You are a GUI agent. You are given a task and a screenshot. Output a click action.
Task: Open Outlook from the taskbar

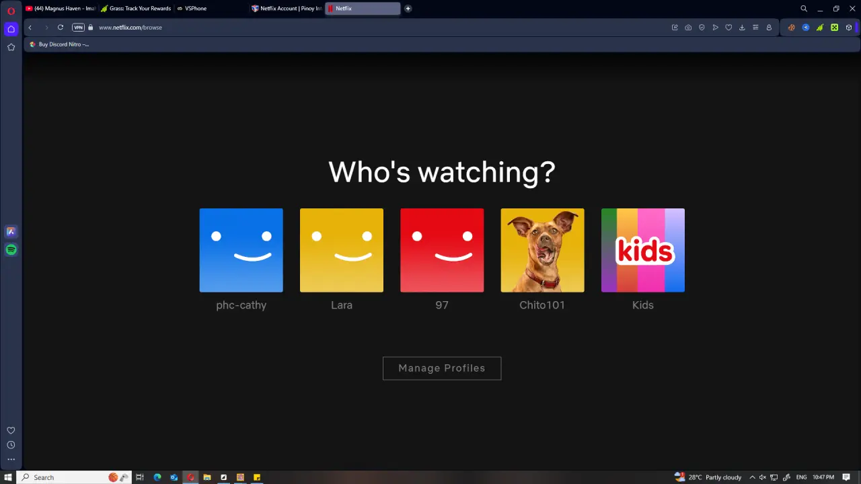click(174, 477)
